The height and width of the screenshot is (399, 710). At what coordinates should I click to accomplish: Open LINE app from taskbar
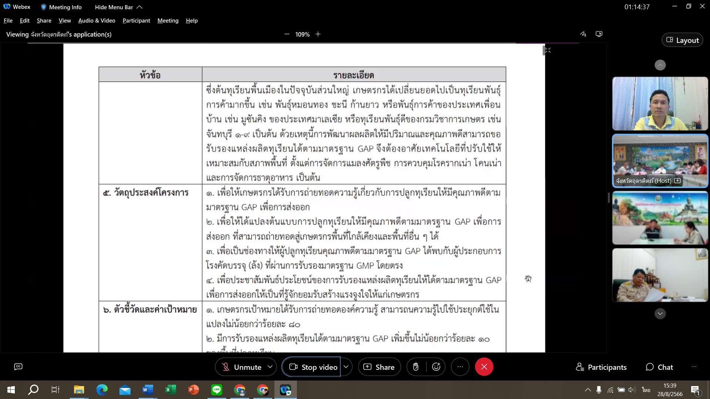coord(217,390)
